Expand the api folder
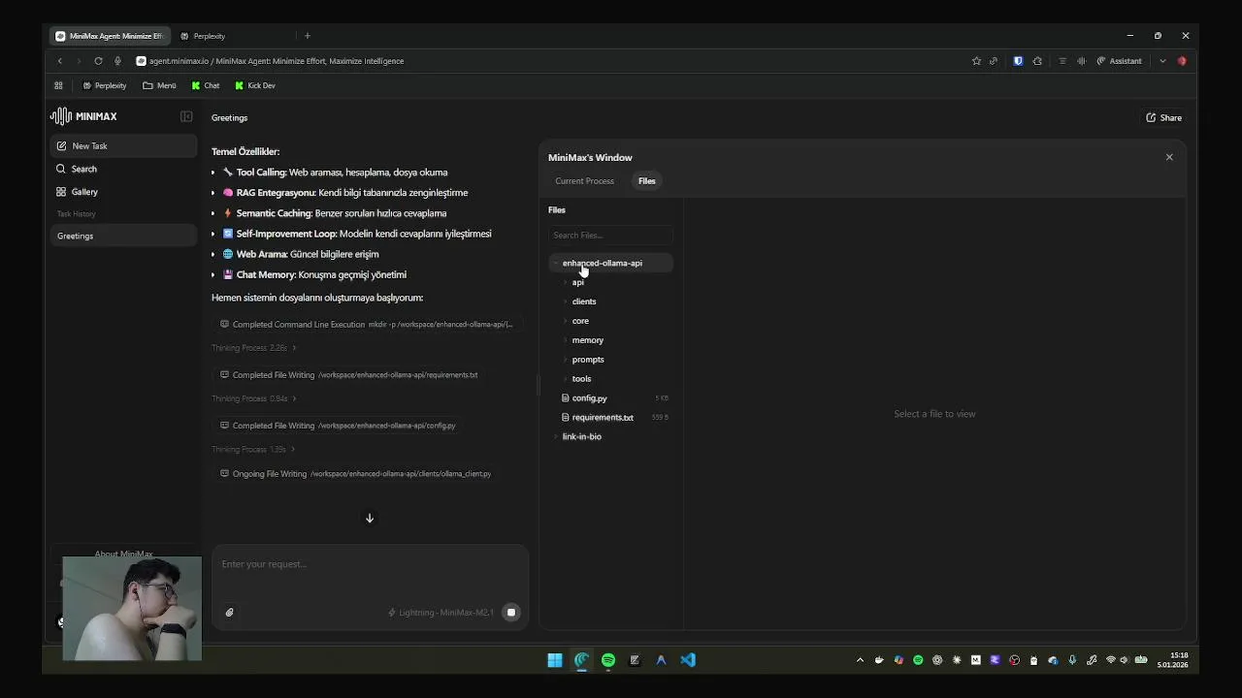This screenshot has height=698, width=1242. click(577, 282)
